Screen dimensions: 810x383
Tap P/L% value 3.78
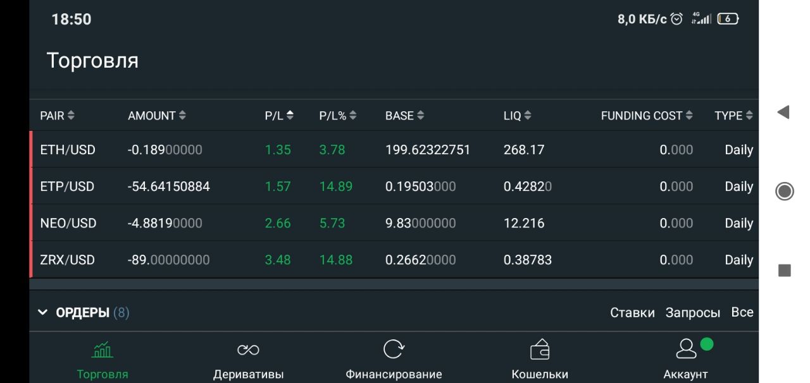point(332,150)
